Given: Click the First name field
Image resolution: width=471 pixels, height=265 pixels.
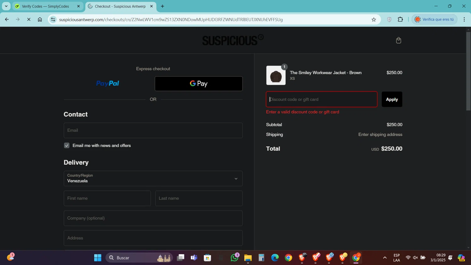Looking at the screenshot, I should click(107, 198).
